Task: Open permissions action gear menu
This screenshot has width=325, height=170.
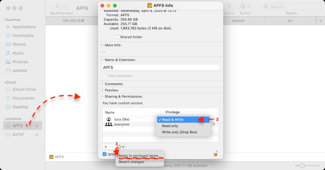Action: tap(121, 147)
